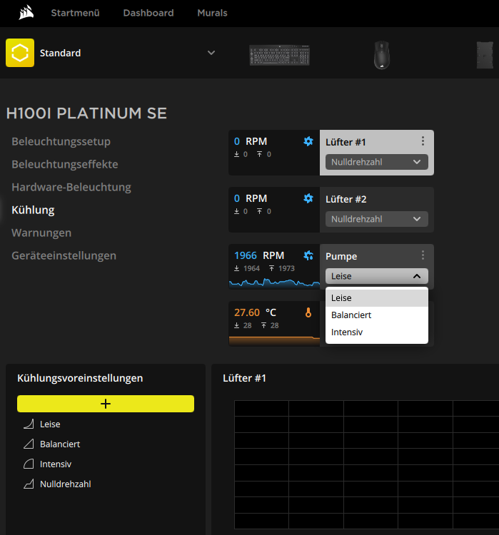Add a new cooling preset with plus button
This screenshot has width=499, height=535.
(106, 404)
